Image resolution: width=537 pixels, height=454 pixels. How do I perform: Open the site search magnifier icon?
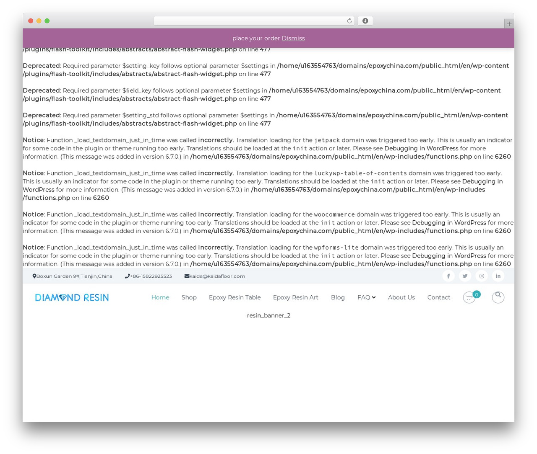click(498, 297)
